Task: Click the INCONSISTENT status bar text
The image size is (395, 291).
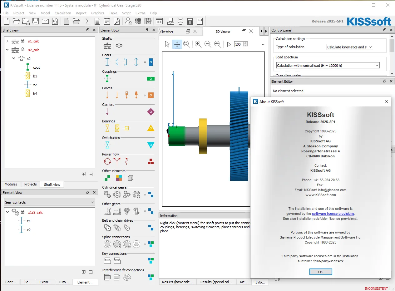Action: (376, 289)
